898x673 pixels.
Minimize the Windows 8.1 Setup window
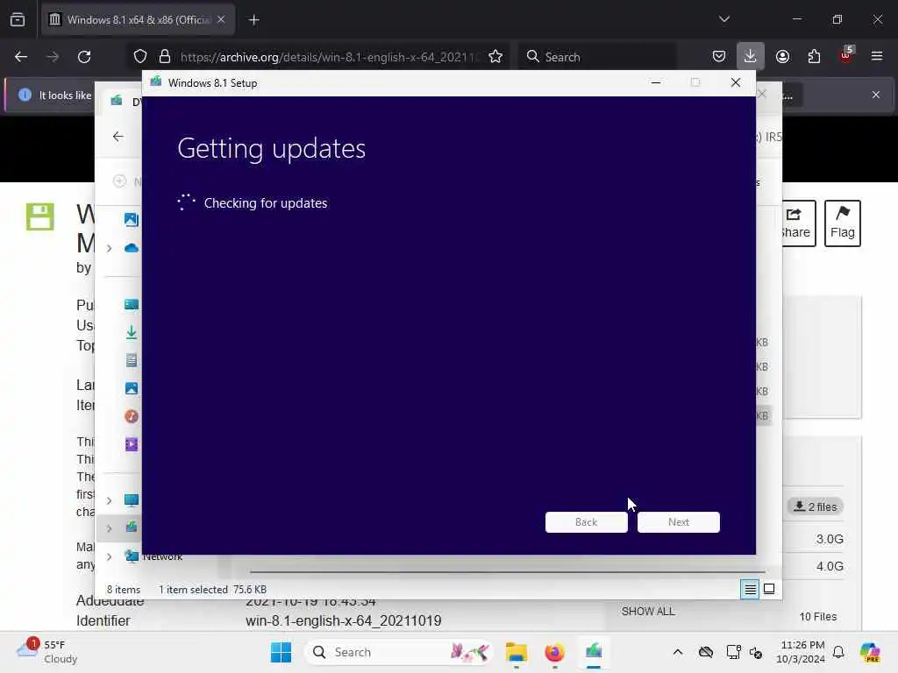[x=656, y=83]
